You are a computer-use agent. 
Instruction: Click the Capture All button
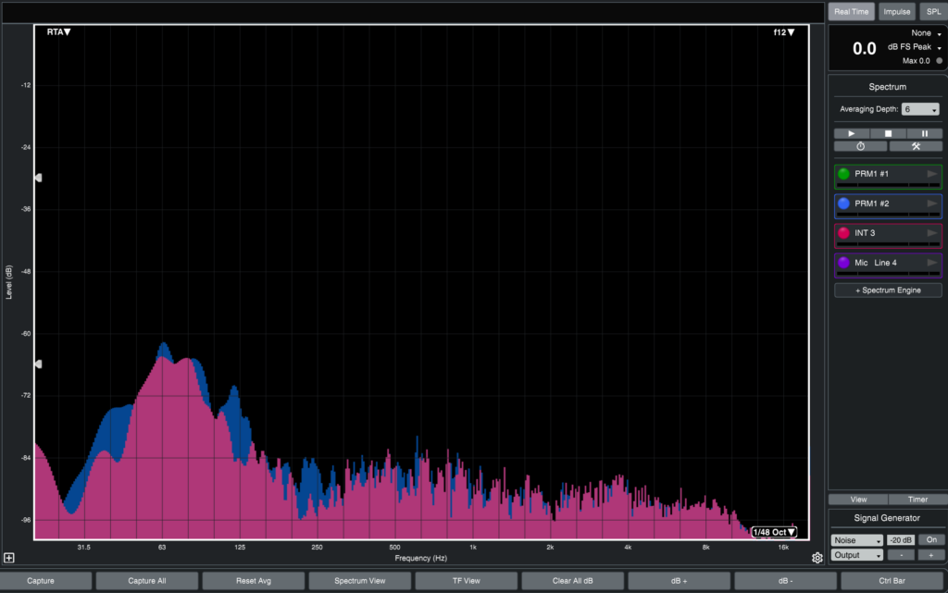pos(147,581)
